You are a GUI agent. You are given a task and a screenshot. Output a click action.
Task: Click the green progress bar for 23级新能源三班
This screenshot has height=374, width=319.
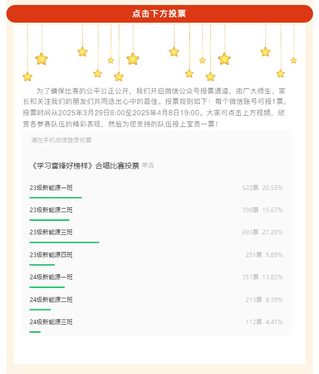(64, 243)
